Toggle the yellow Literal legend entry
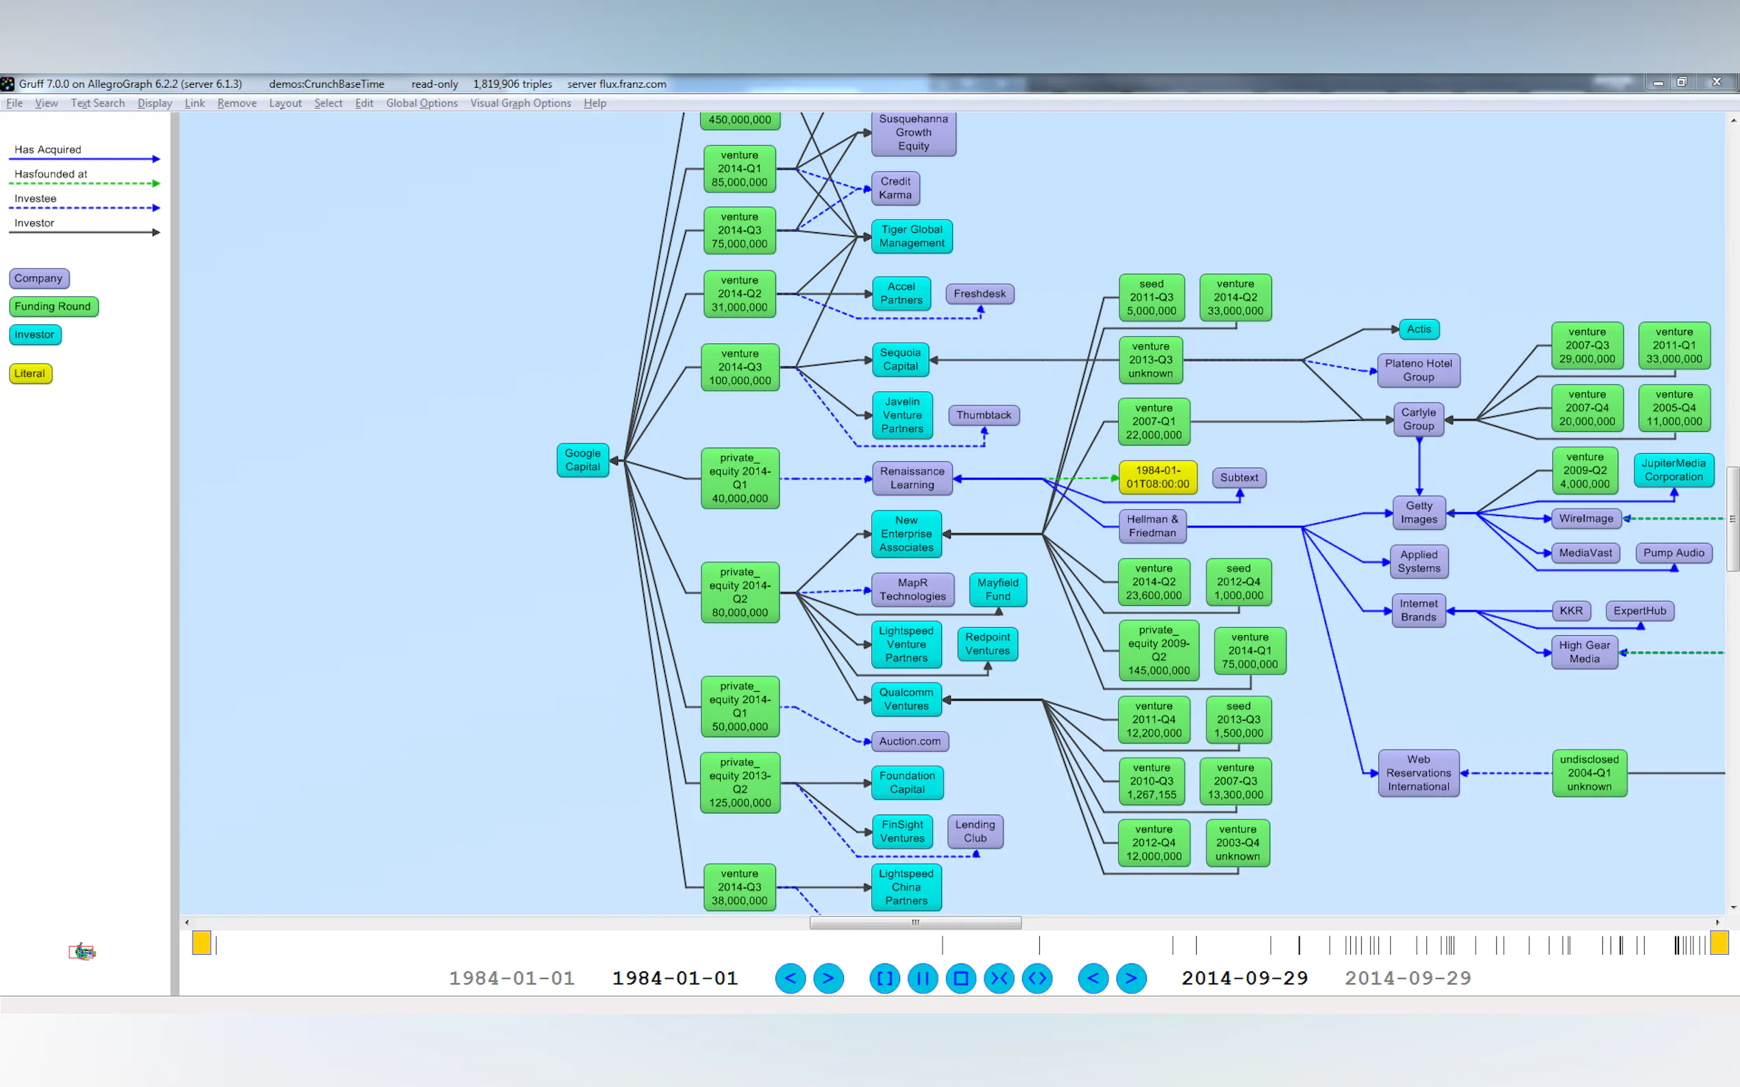 click(30, 373)
